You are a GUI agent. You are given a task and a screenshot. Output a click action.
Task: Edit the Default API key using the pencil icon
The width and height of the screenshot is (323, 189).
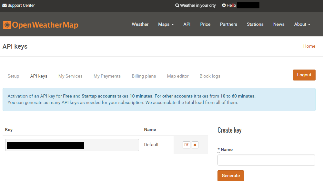[187, 145]
